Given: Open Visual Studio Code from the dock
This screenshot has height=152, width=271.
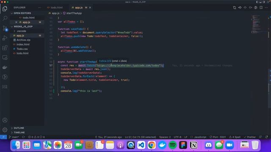Looking at the screenshot, I should pos(141,145).
